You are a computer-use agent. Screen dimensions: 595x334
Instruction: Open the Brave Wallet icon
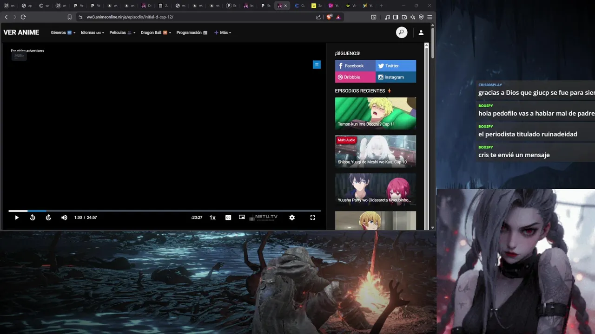[404, 17]
